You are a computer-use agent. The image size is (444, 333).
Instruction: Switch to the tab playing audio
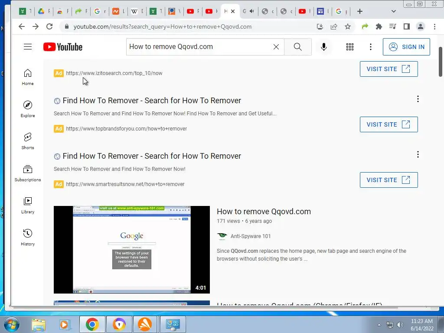coord(248,11)
